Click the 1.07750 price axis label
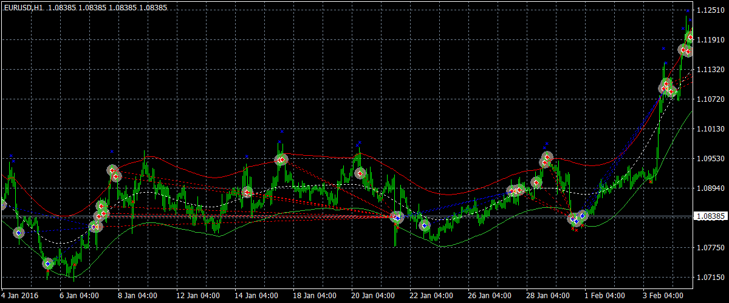This screenshot has width=729, height=303. coord(710,248)
